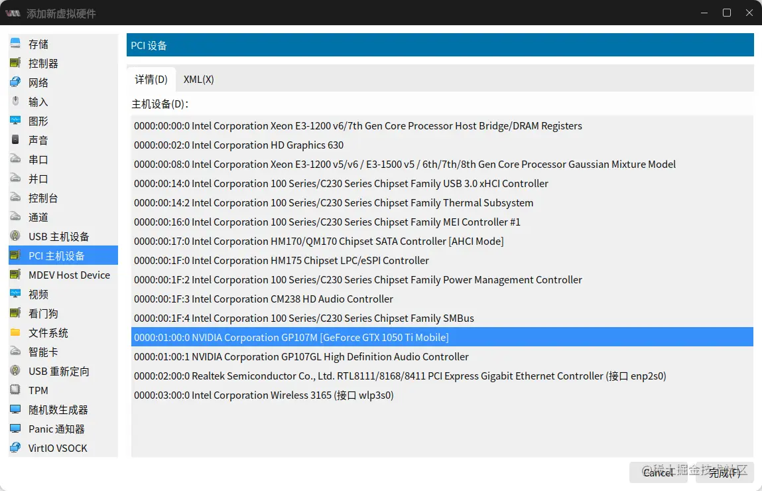Select the Gaussian Mixture Model device
Viewport: 762px width, 491px height.
tap(442, 165)
